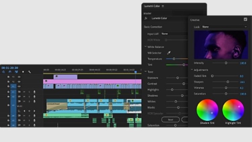Click the Tint slider handle

pos(184,65)
